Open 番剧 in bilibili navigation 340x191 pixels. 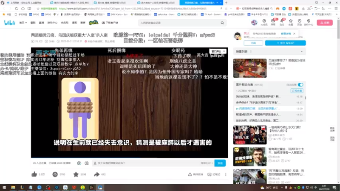[33, 22]
